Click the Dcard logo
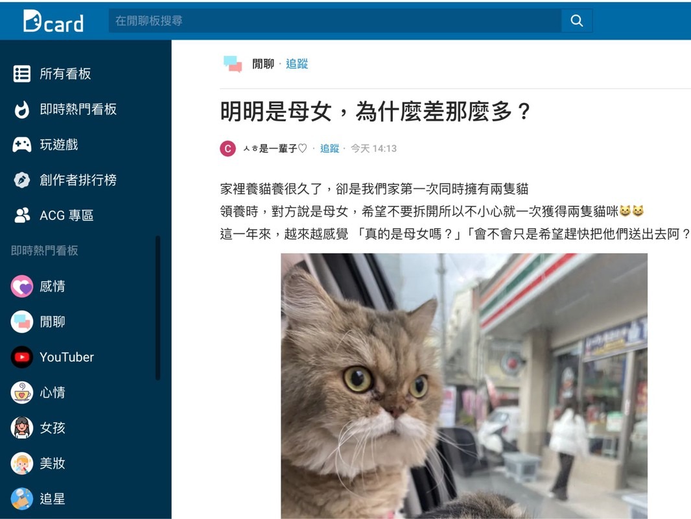 point(53,21)
